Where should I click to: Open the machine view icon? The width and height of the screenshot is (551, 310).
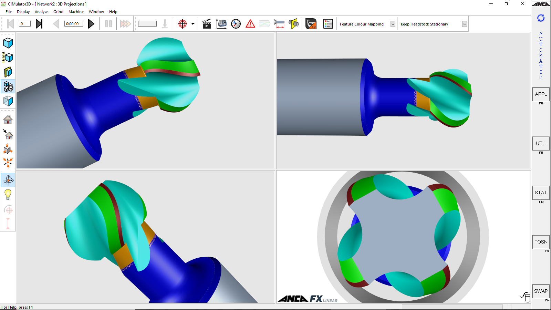(x=221, y=24)
